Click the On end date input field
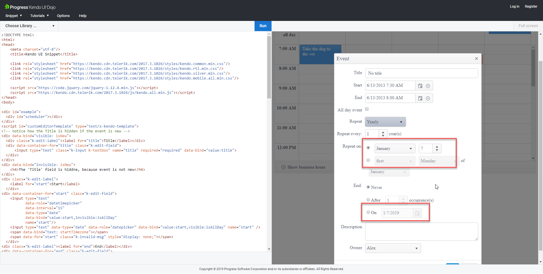 (397, 213)
